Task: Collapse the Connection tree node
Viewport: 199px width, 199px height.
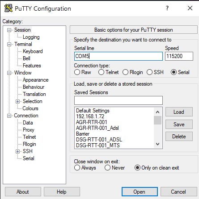Action: pos(9,116)
